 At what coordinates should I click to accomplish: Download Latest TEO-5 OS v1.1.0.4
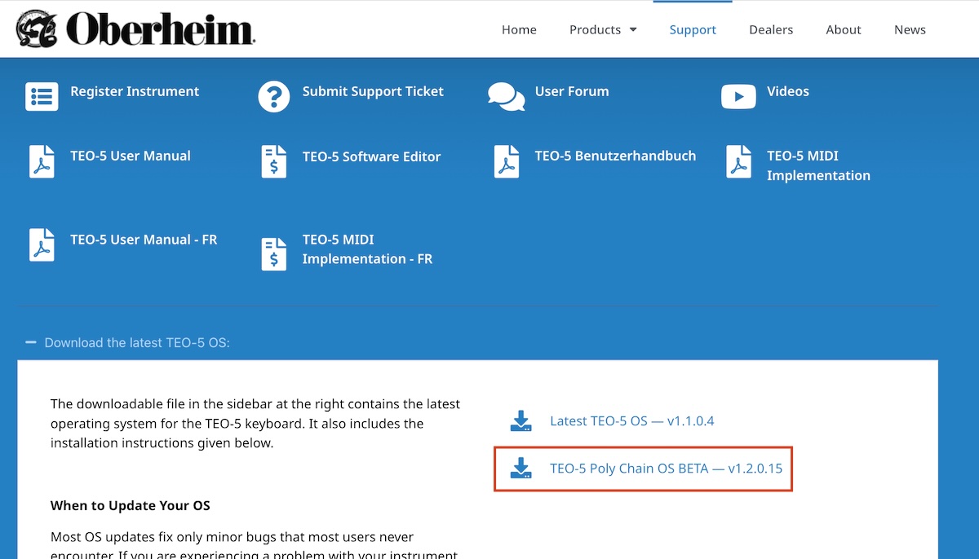(x=631, y=421)
